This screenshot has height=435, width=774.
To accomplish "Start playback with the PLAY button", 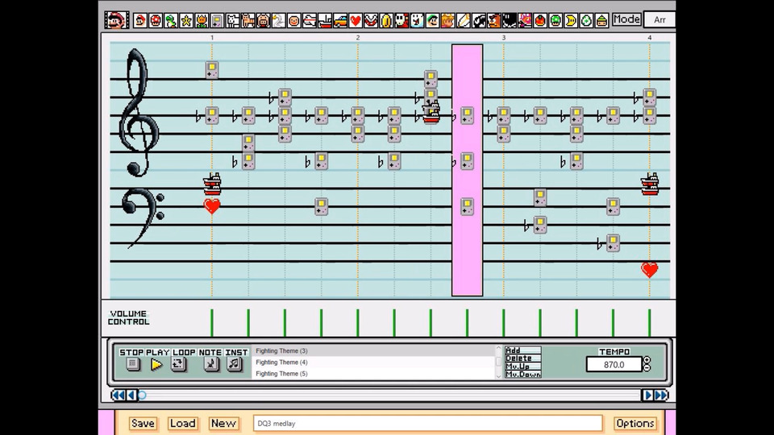I will (156, 364).
